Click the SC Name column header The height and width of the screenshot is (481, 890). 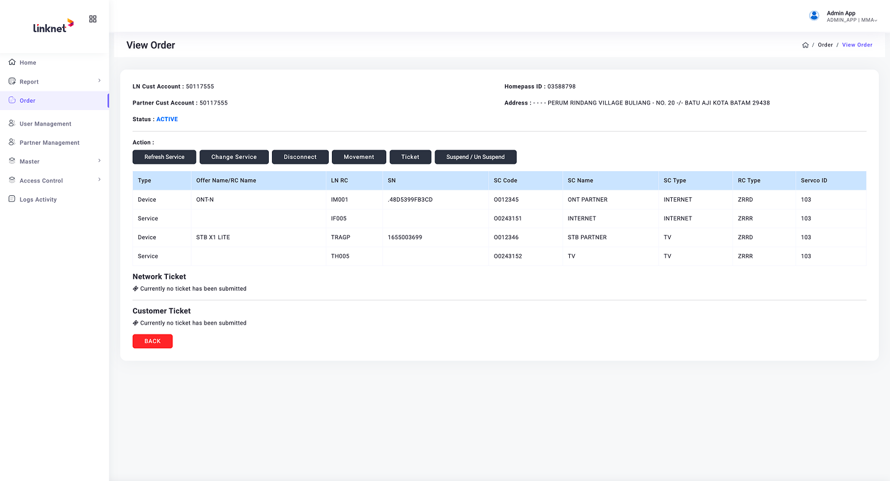point(611,181)
